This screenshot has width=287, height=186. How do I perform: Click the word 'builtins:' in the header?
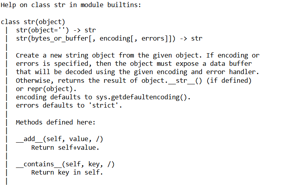tap(124, 5)
